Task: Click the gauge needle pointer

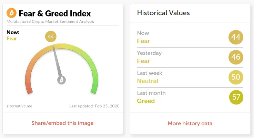Action: pyautogui.click(x=57, y=61)
